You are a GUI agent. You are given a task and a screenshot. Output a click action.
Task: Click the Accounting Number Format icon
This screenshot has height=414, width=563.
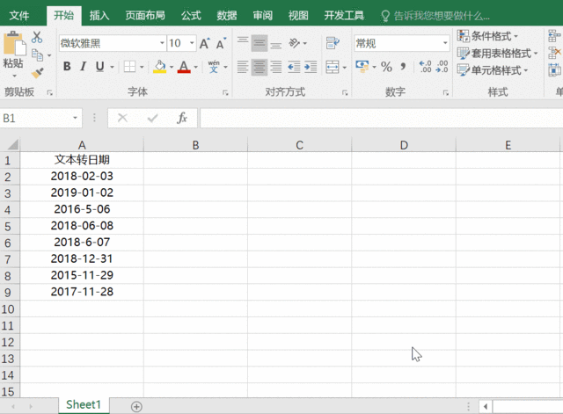coord(362,67)
